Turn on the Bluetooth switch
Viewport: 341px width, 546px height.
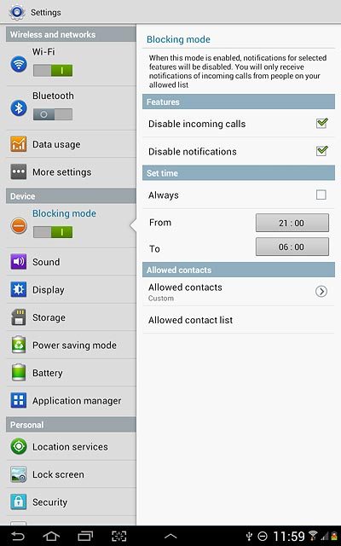pyautogui.click(x=53, y=114)
